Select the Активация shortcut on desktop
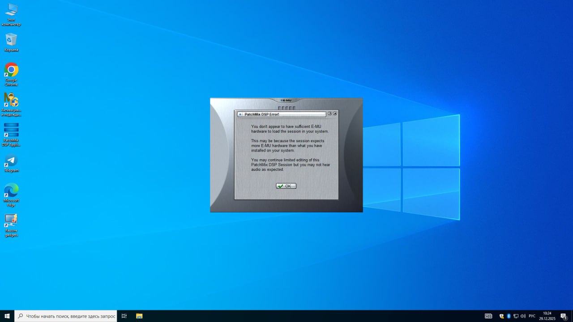This screenshot has width=573, height=322. click(11, 100)
